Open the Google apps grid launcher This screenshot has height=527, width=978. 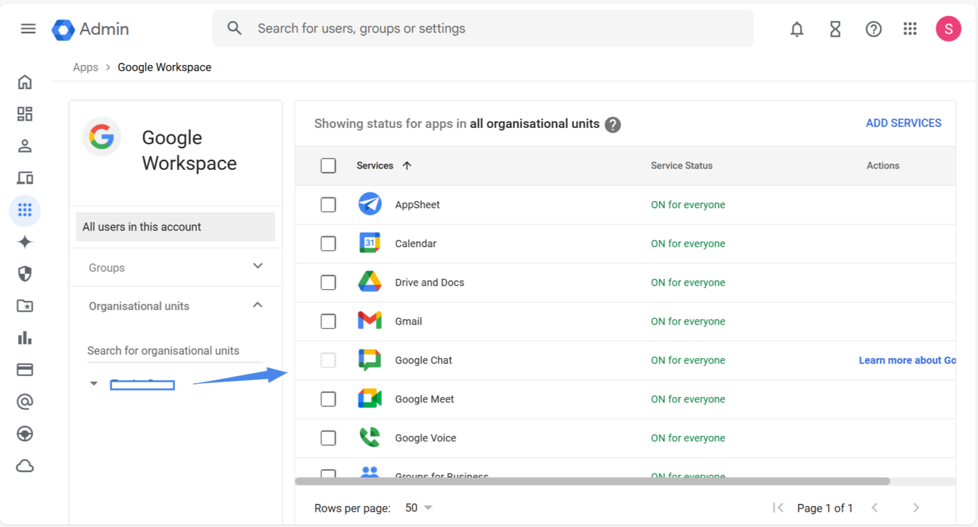(910, 29)
